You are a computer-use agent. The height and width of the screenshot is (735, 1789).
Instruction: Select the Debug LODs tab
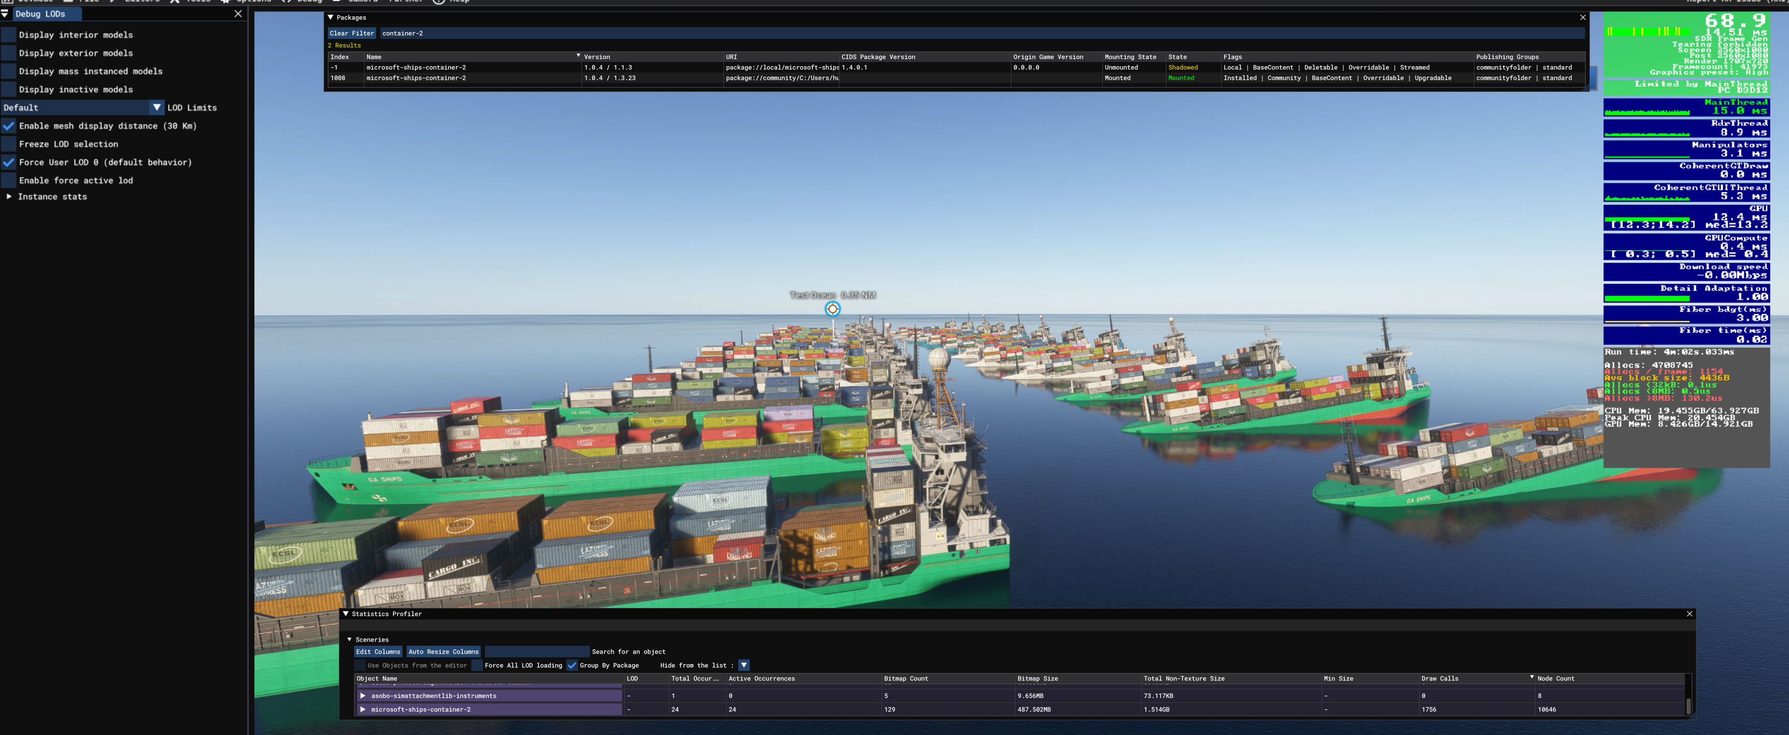[x=40, y=14]
